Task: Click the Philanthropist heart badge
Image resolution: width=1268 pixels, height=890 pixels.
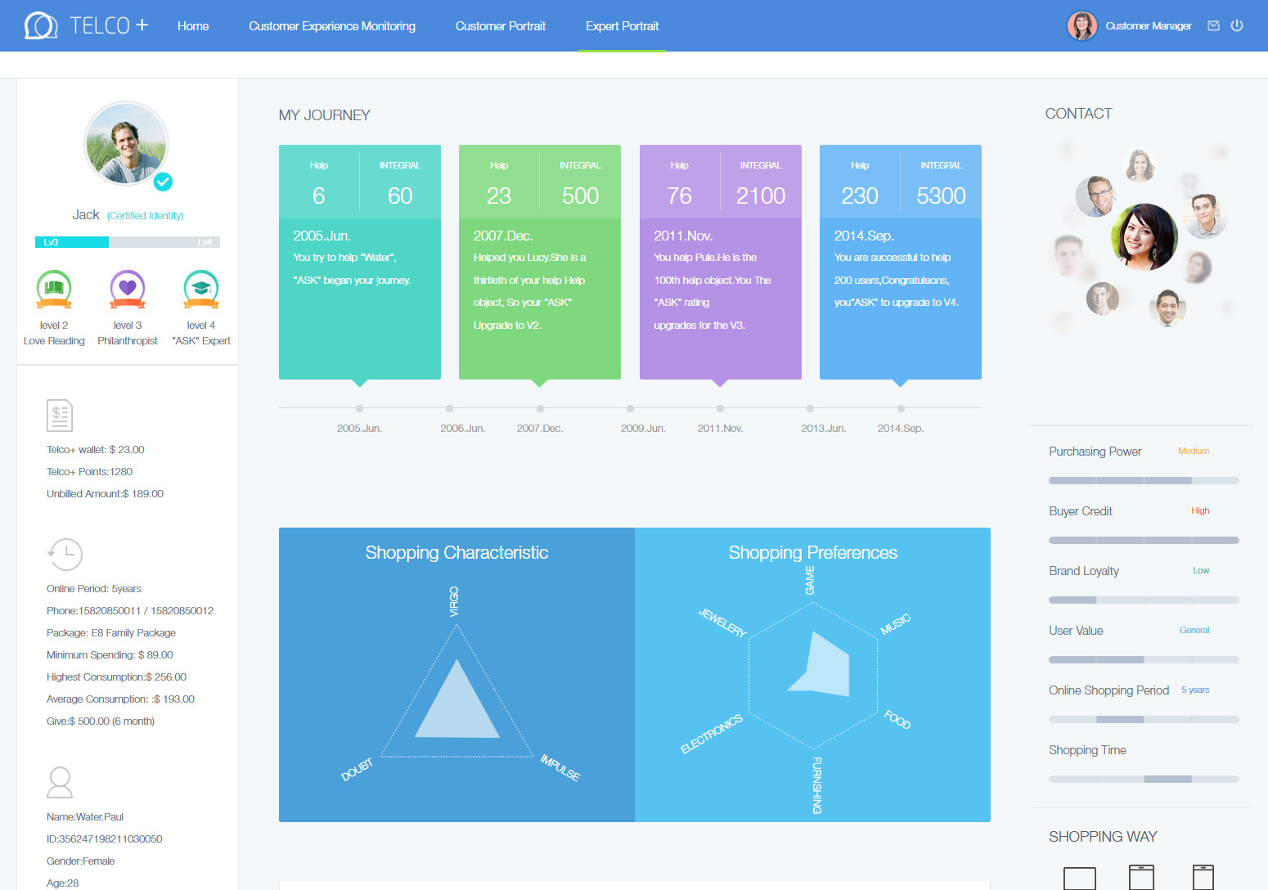Action: tap(128, 290)
